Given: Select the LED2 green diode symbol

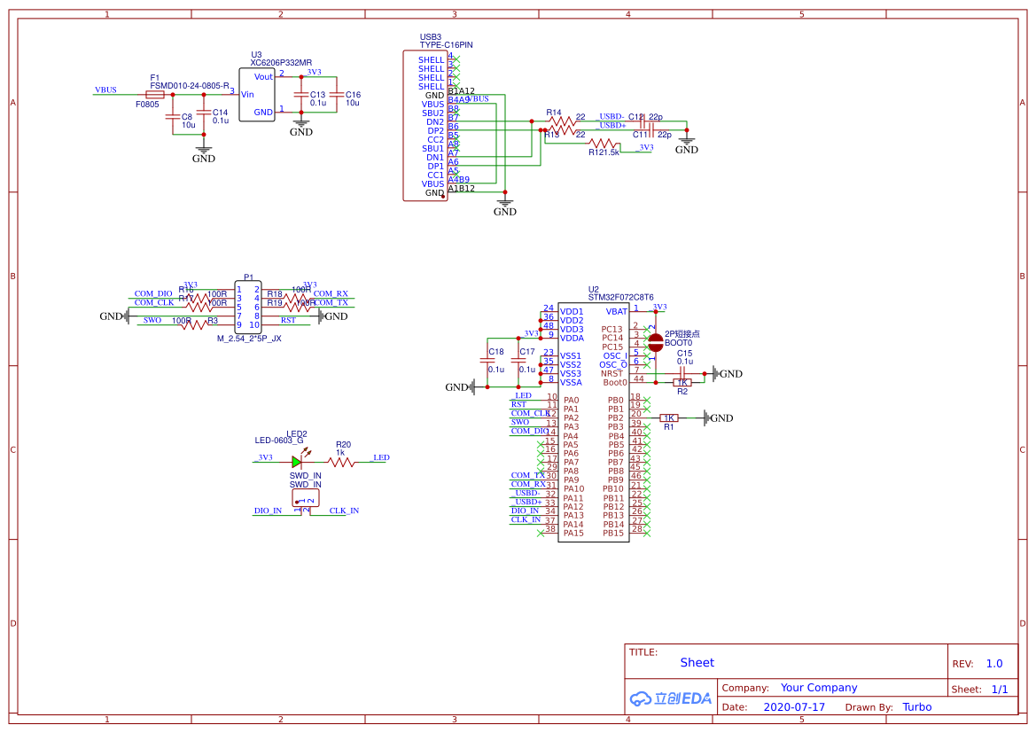Looking at the screenshot, I should click(x=297, y=461).
